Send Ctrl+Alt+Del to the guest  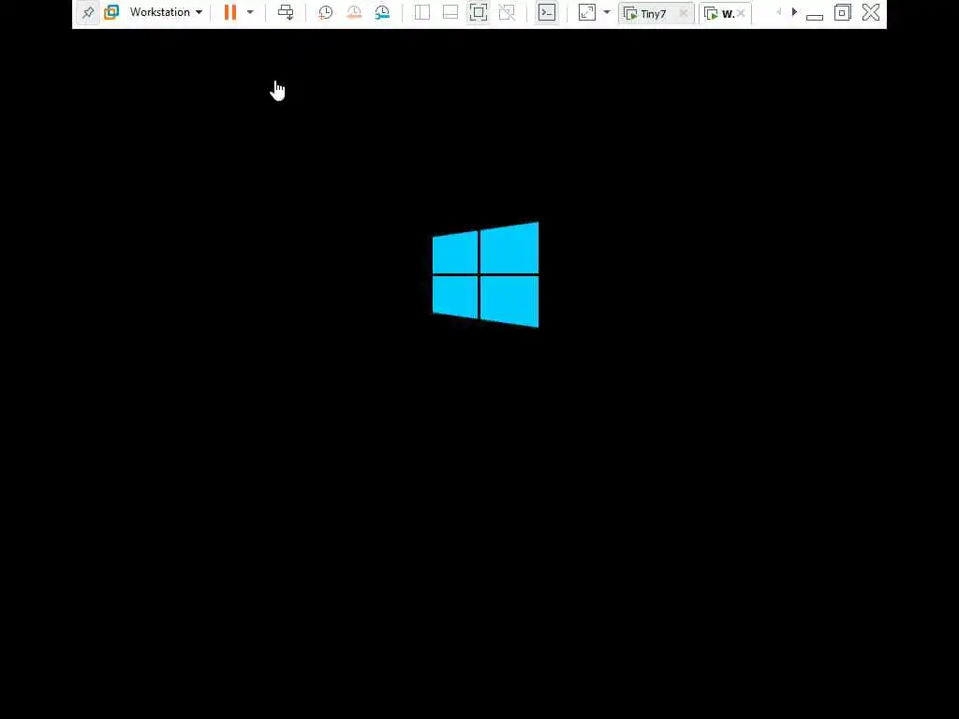(x=286, y=12)
